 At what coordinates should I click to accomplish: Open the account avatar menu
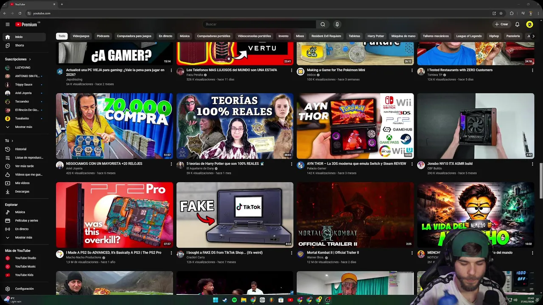coord(529,25)
